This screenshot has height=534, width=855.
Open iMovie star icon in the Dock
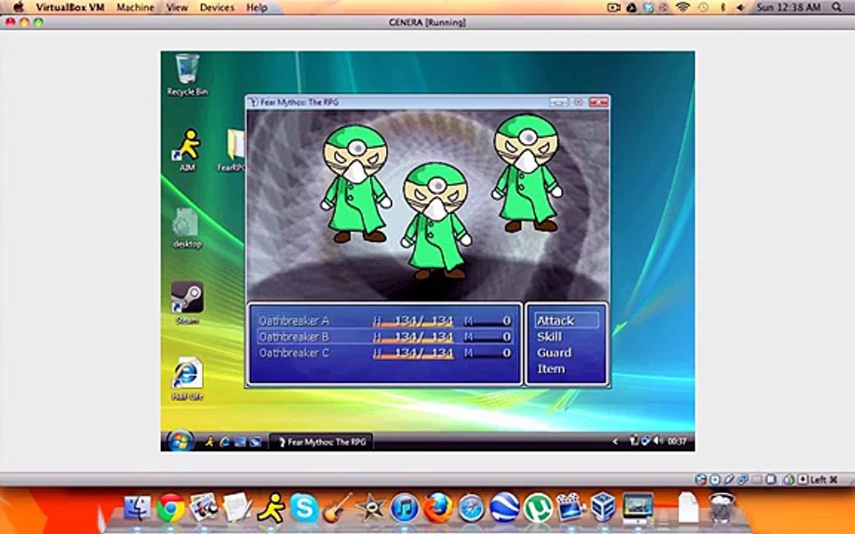(371, 508)
